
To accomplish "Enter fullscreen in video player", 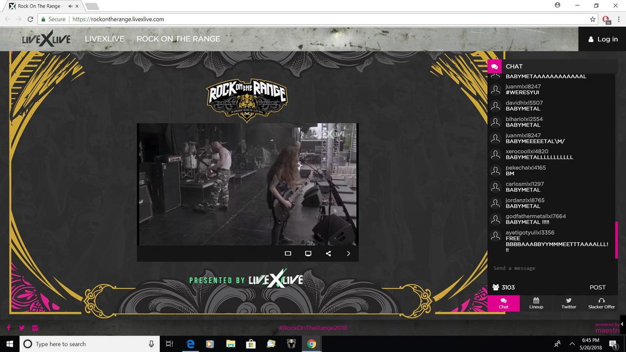I will click(x=308, y=254).
